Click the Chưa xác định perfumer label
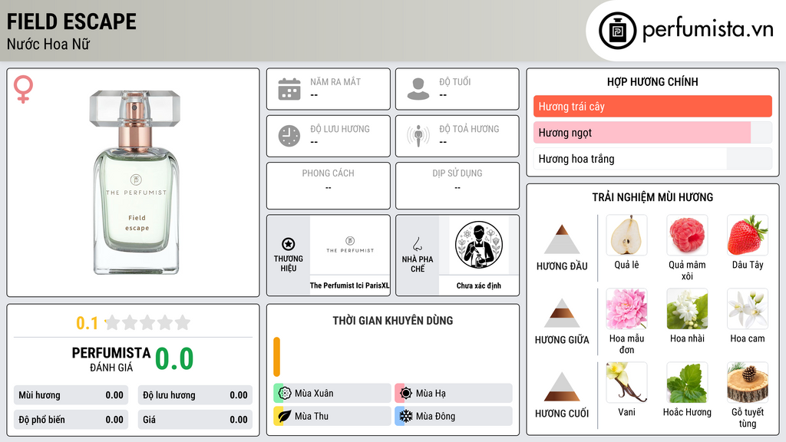 (x=479, y=285)
